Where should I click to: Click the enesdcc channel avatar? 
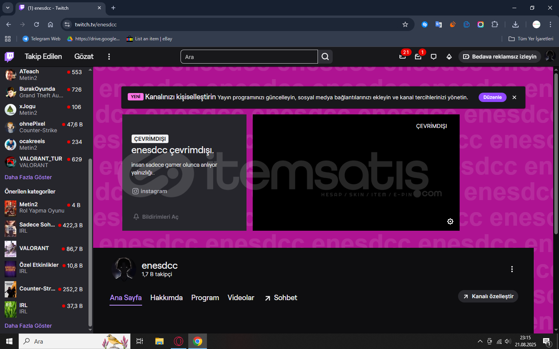[124, 269]
